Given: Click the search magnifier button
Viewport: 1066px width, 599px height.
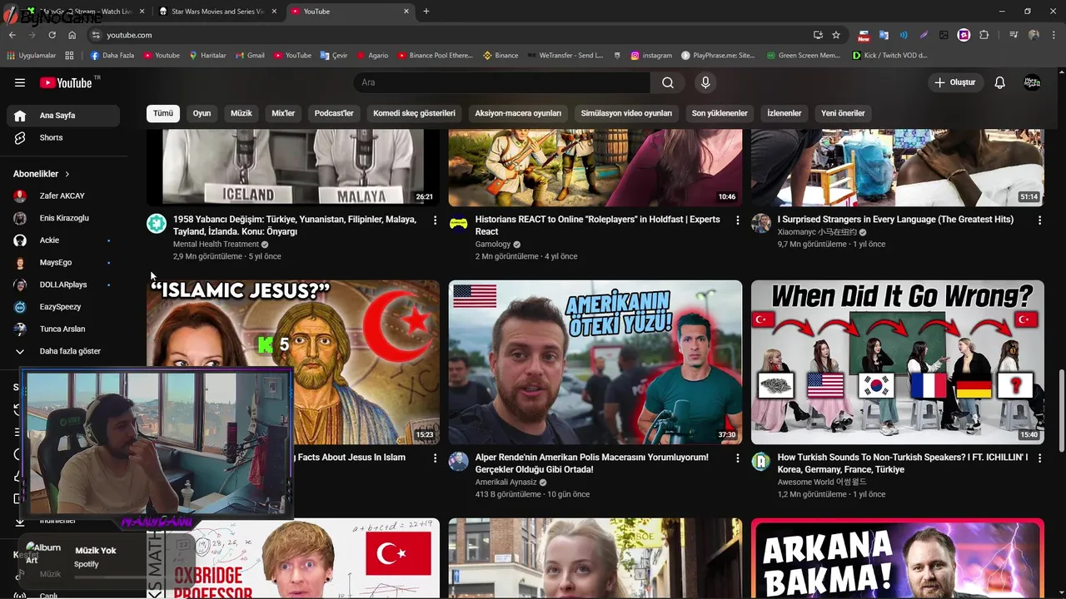Looking at the screenshot, I should coord(668,82).
